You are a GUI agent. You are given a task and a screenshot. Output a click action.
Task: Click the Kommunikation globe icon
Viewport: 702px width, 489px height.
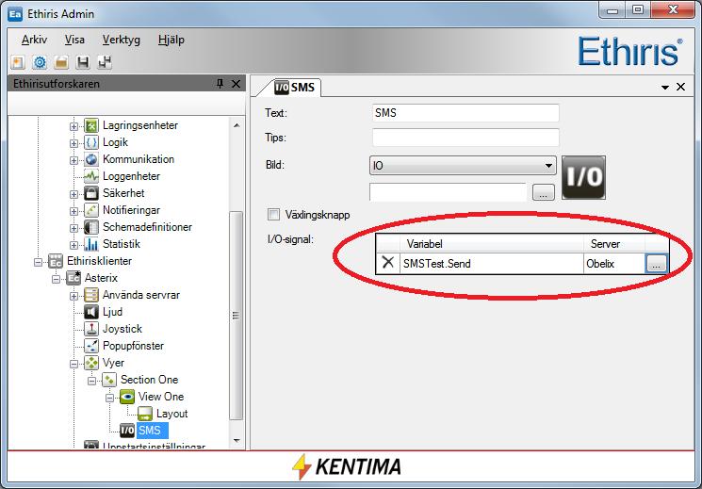click(91, 159)
